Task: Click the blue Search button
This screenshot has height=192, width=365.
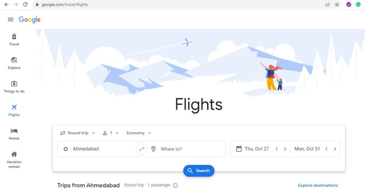Action: [x=199, y=171]
